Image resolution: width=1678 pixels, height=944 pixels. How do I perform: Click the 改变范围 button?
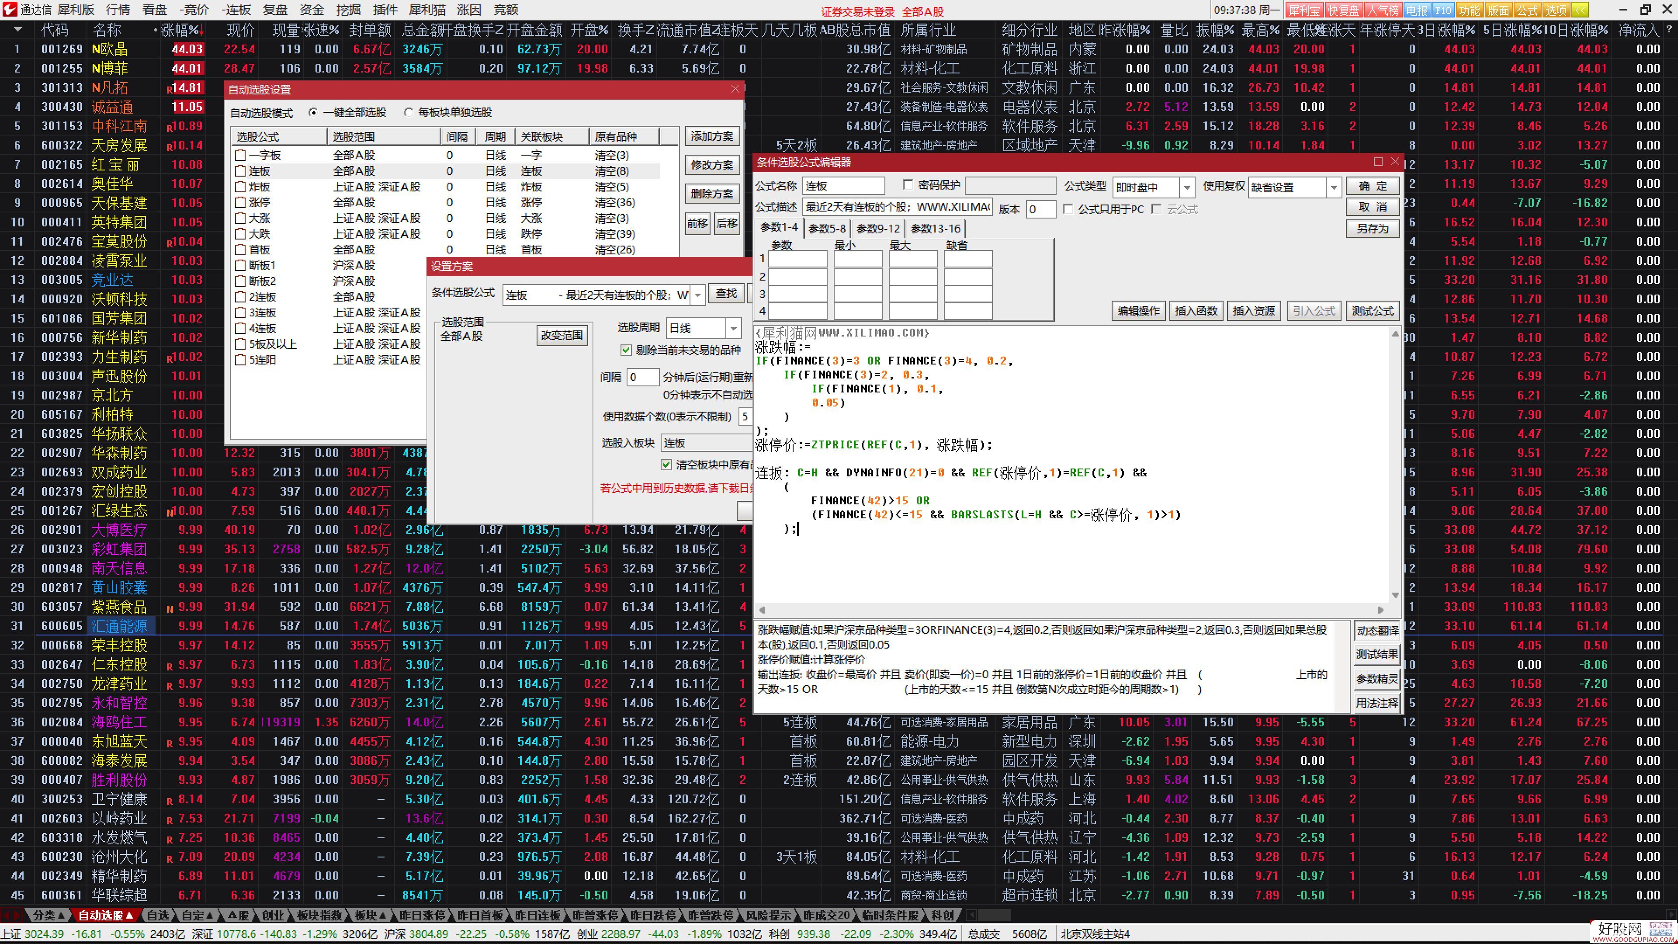tap(562, 336)
